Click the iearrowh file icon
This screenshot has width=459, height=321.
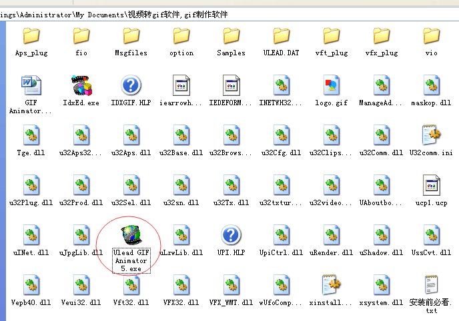pos(181,85)
